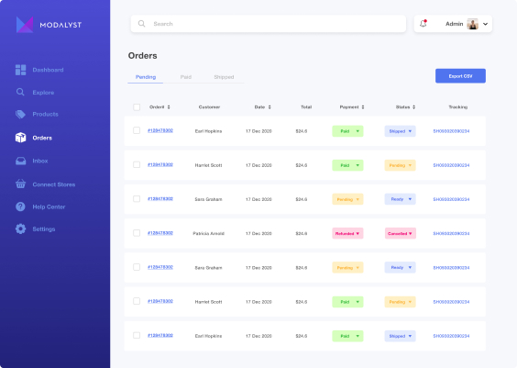
Task: Select the Patricia Arnold order checkbox
Action: pos(137,233)
